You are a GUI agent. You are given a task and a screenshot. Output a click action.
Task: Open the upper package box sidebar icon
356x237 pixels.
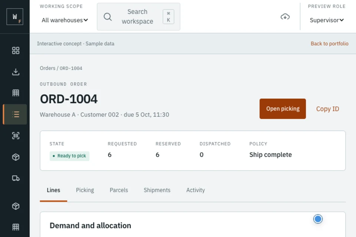pos(16,157)
